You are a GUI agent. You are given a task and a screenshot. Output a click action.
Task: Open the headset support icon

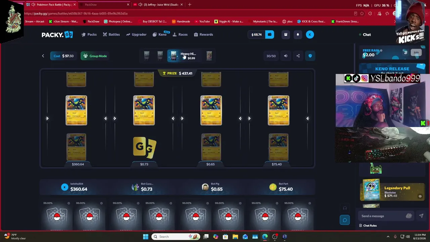point(345,208)
